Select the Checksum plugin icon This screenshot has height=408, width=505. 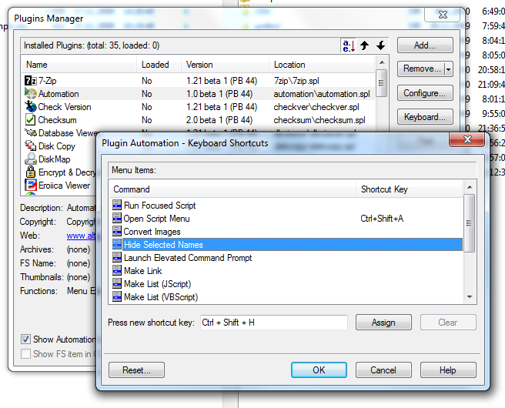click(x=31, y=120)
